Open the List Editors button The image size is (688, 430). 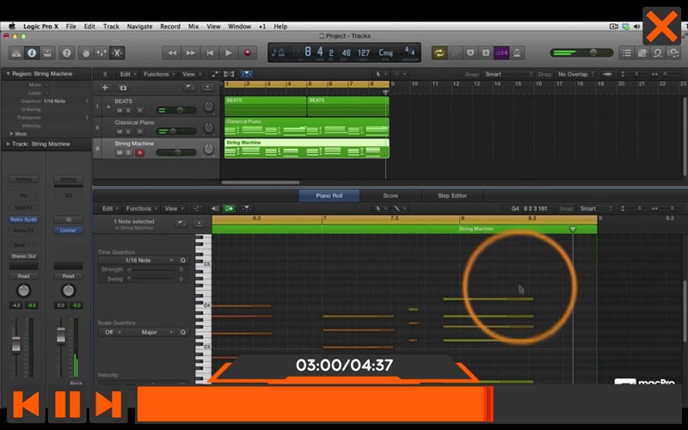(x=627, y=53)
